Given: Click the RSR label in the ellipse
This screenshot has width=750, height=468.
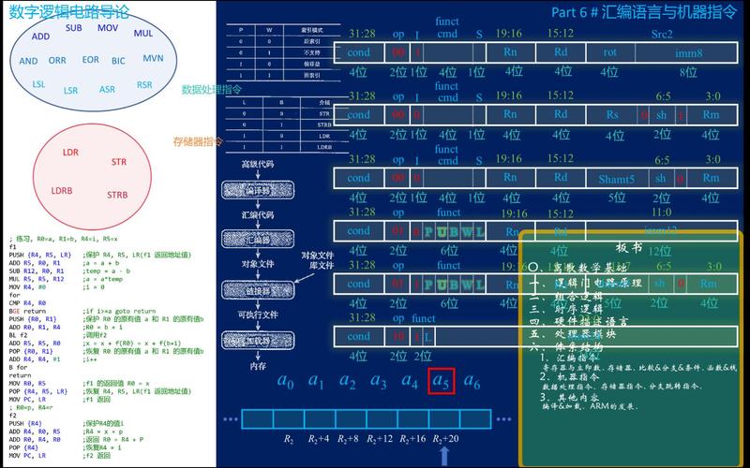Looking at the screenshot, I should click(144, 84).
